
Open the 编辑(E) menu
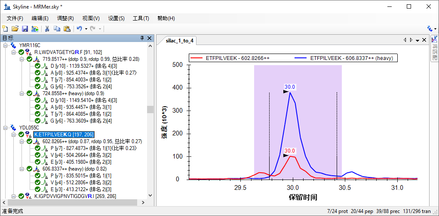point(40,18)
